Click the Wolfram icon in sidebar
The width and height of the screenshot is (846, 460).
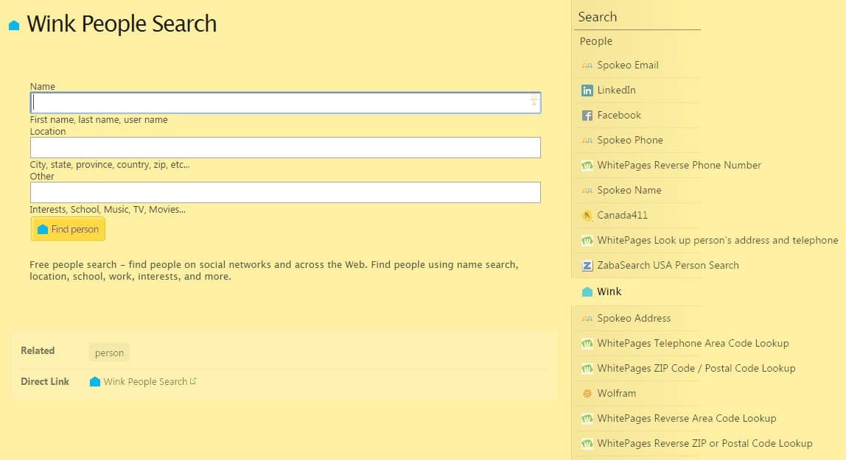tap(587, 394)
